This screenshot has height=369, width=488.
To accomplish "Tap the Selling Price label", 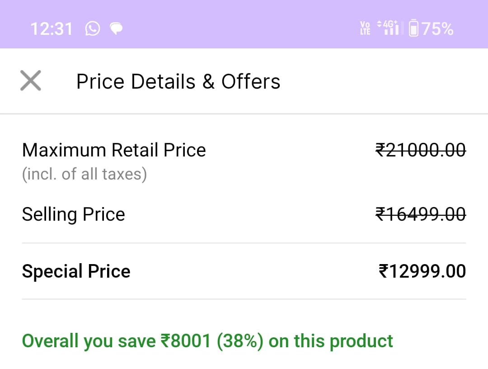I will 74,214.
